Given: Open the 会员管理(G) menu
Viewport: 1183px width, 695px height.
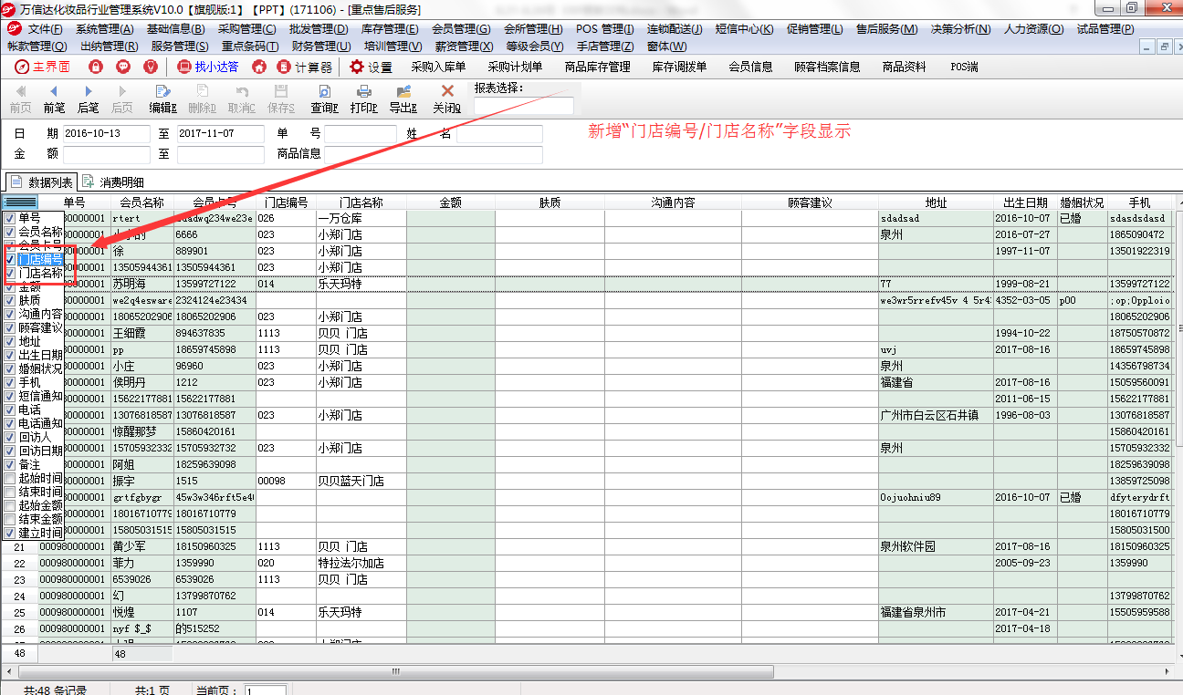Looking at the screenshot, I should pos(461,29).
